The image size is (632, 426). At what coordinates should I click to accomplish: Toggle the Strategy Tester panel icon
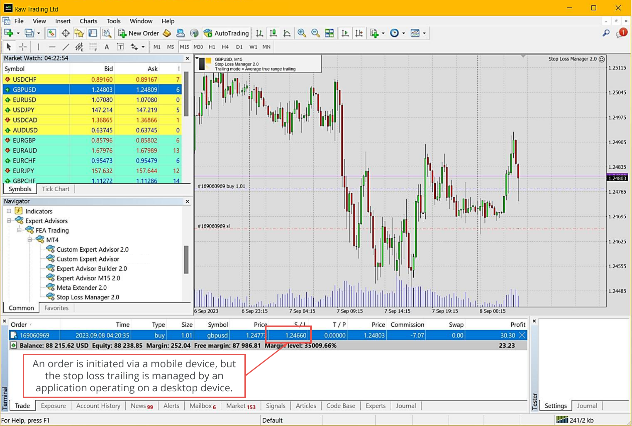tap(107, 33)
